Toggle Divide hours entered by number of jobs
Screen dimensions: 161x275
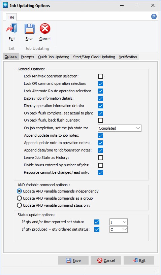[x=101, y=165]
